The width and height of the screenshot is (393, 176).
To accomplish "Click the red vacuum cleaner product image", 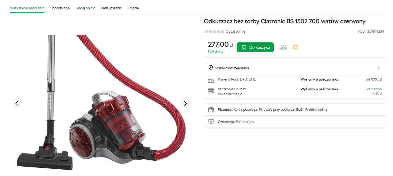I will [x=101, y=102].
